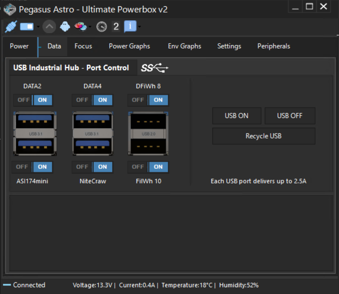Switch to the Power Graphs tab
Screen dimensions: 339x294
pos(129,46)
